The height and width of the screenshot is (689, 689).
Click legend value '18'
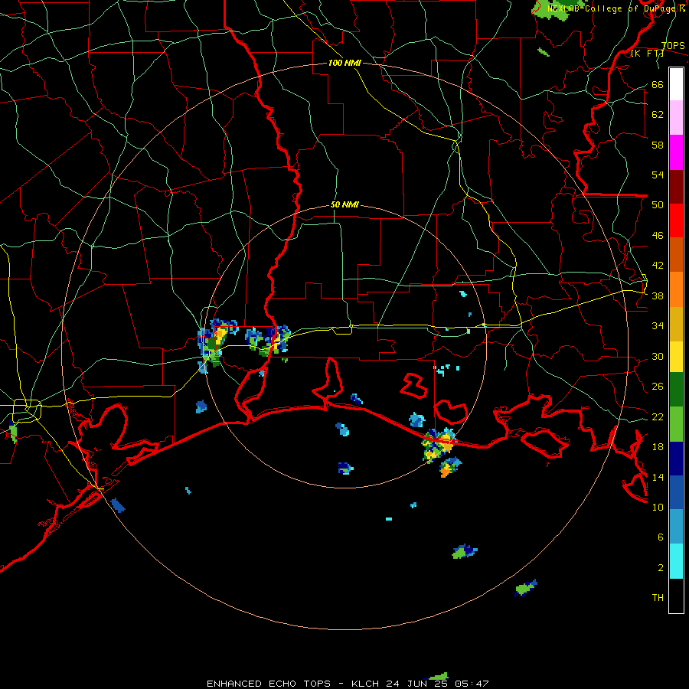(658, 447)
